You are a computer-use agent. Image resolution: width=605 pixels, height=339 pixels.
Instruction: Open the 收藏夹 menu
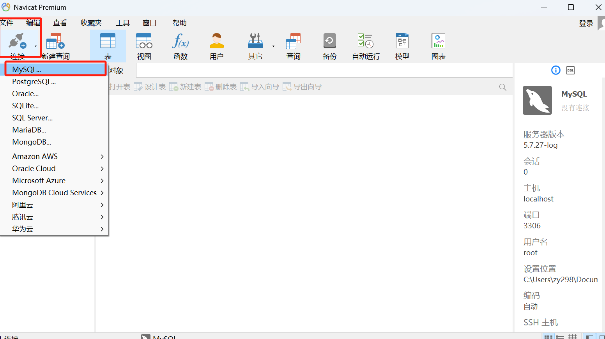91,23
